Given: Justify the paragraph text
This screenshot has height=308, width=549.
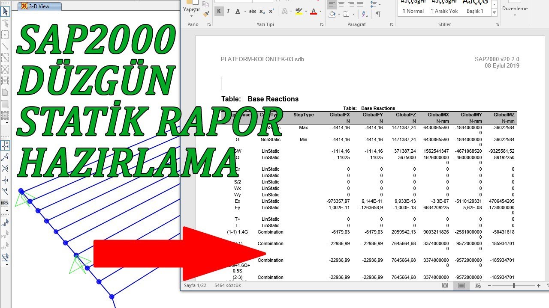Looking at the screenshot, I should pyautogui.click(x=360, y=4).
